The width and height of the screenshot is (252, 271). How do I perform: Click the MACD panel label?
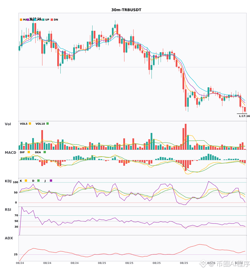click(x=10, y=153)
